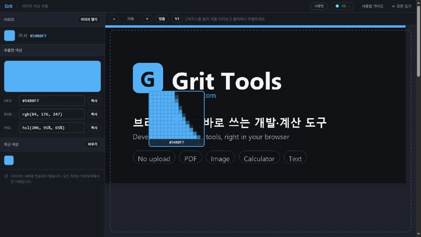The image size is (421, 237).
Task: Click the cursor color swatch
Action: click(9, 36)
